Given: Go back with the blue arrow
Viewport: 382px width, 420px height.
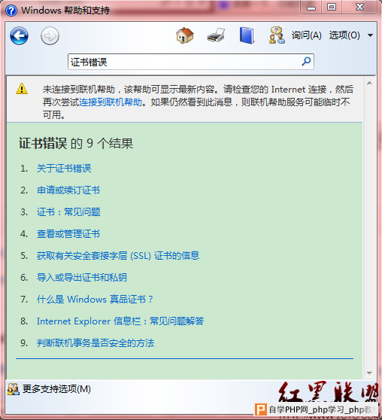Looking at the screenshot, I should coord(19,35).
